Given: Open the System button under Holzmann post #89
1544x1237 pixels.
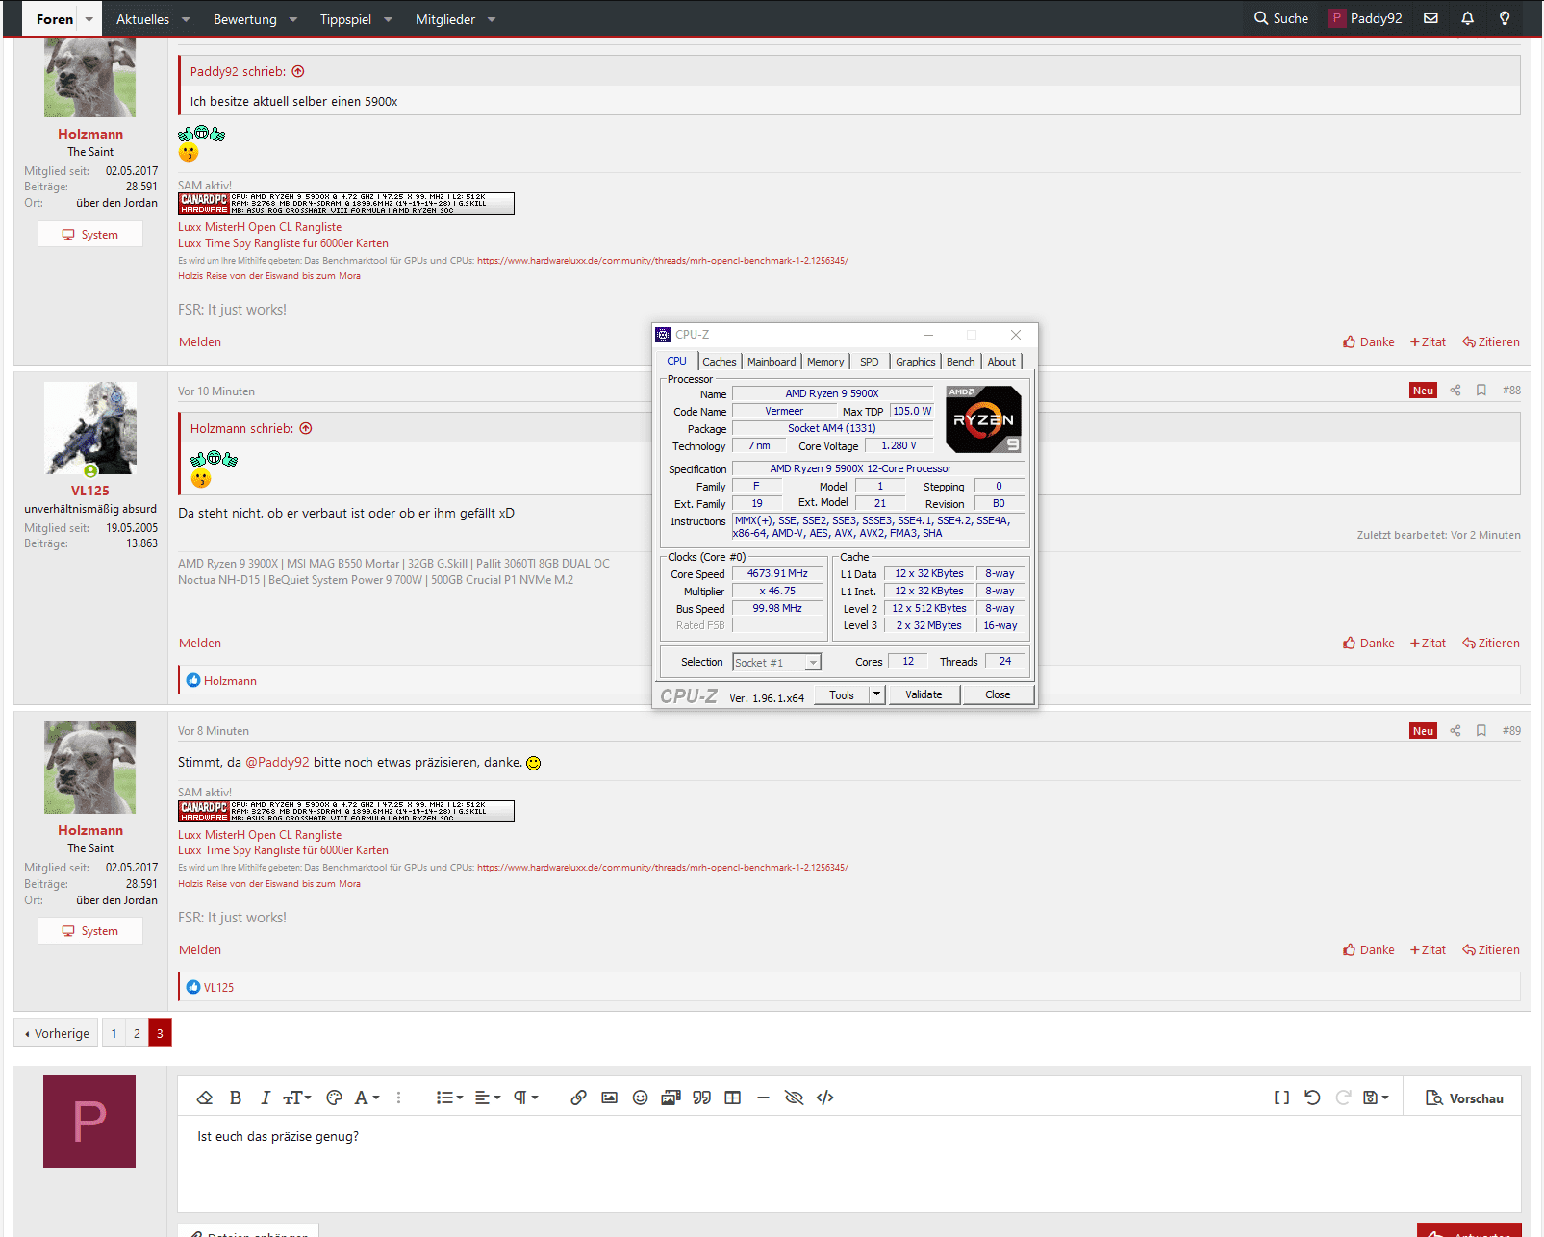Looking at the screenshot, I should coord(90,931).
